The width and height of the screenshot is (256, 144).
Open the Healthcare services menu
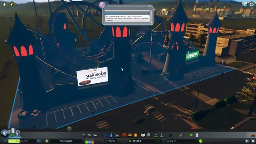tap(124, 135)
